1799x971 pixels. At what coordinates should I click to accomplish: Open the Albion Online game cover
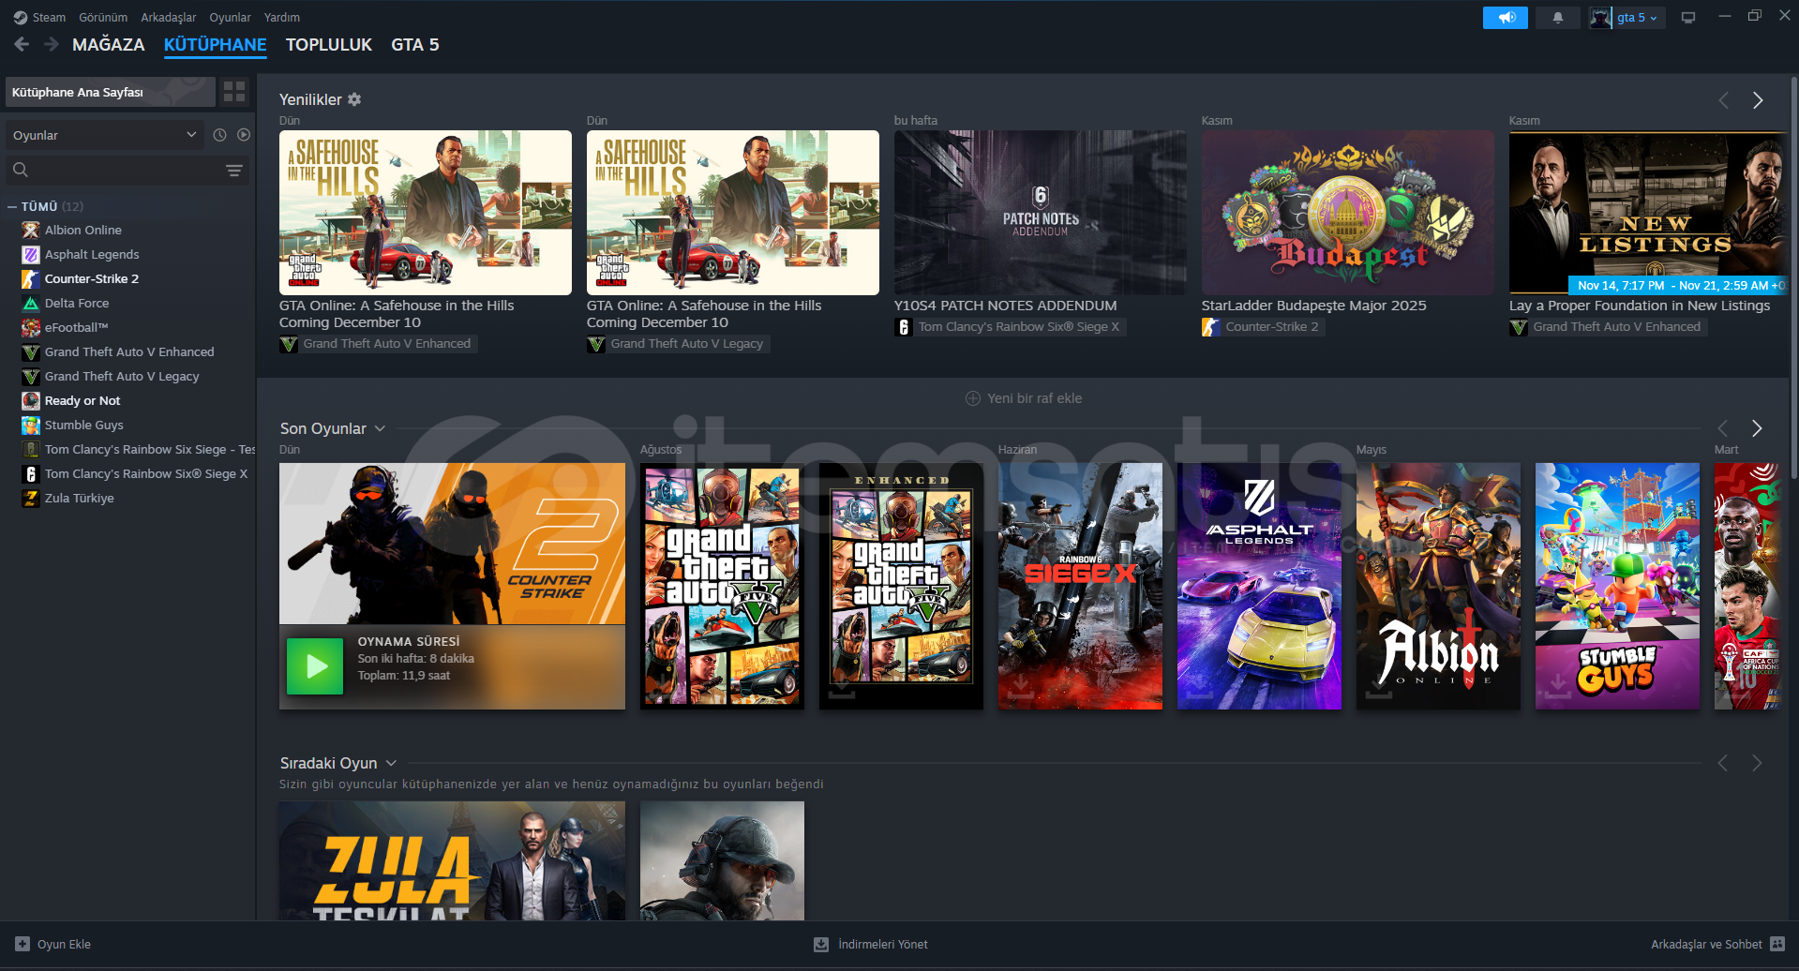click(x=1437, y=586)
